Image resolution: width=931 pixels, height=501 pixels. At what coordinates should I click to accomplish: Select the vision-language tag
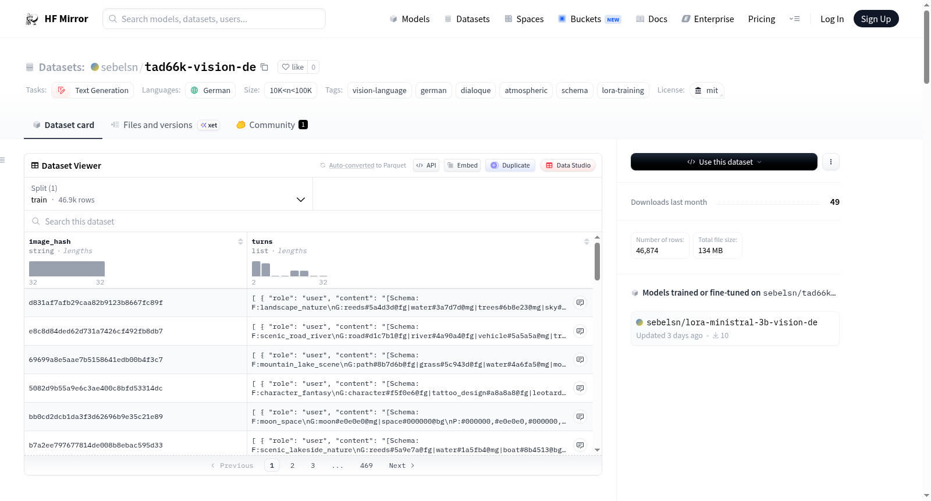379,90
